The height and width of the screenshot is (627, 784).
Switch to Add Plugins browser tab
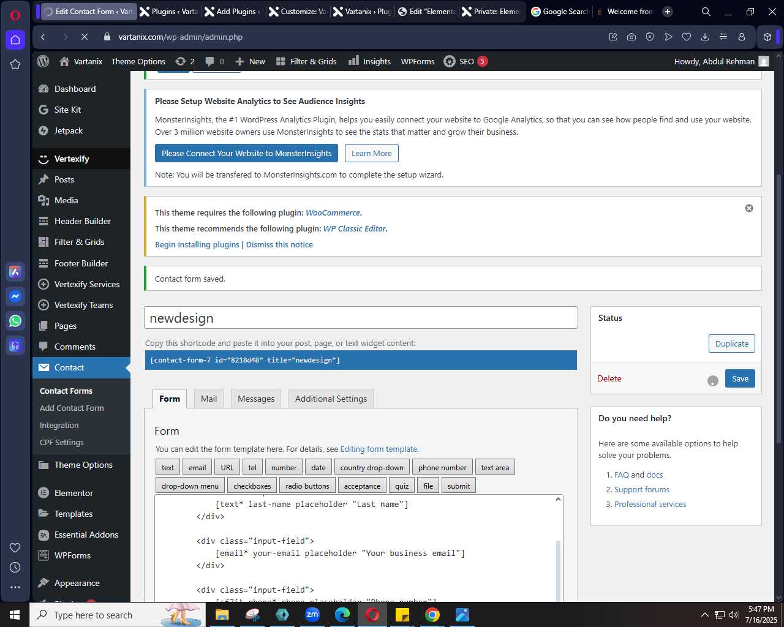[x=232, y=11]
